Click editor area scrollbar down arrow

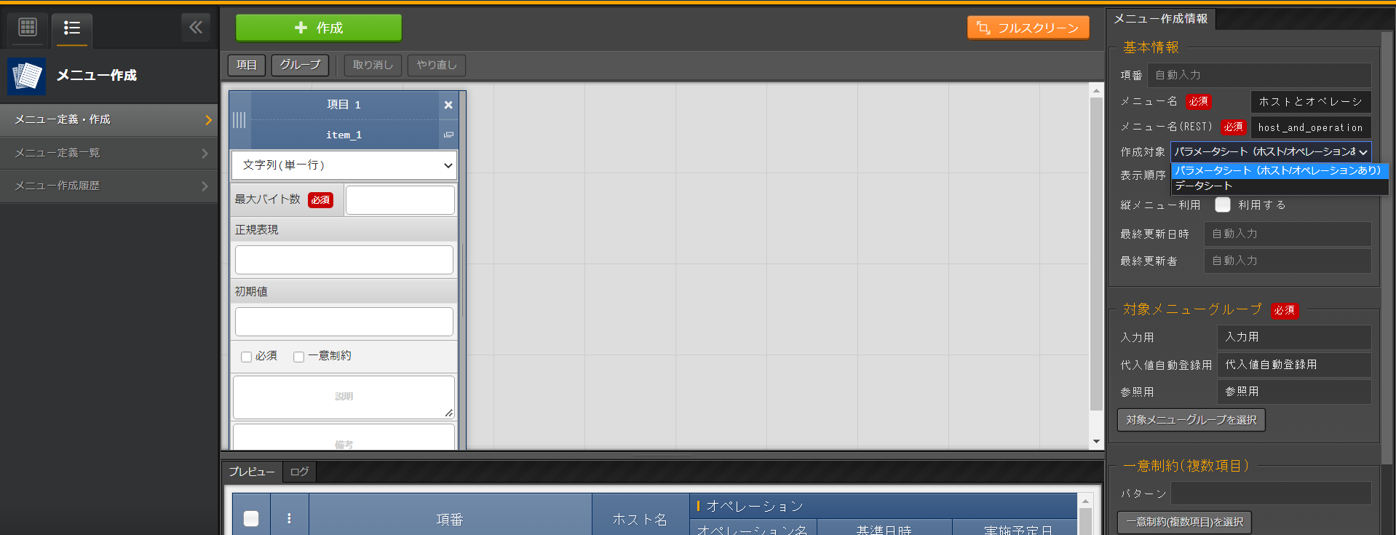tap(1096, 441)
